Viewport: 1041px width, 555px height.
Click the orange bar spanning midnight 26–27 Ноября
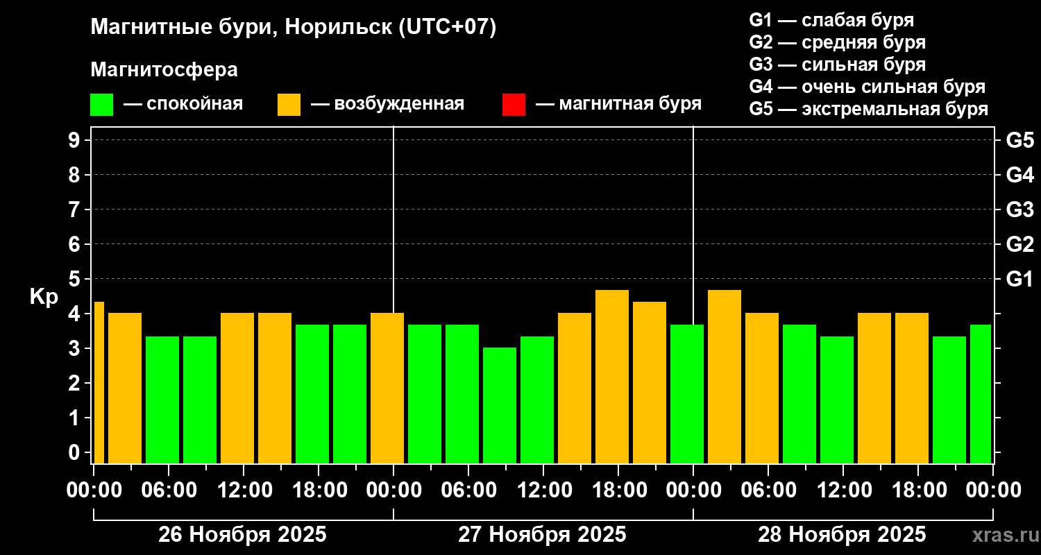tap(387, 388)
